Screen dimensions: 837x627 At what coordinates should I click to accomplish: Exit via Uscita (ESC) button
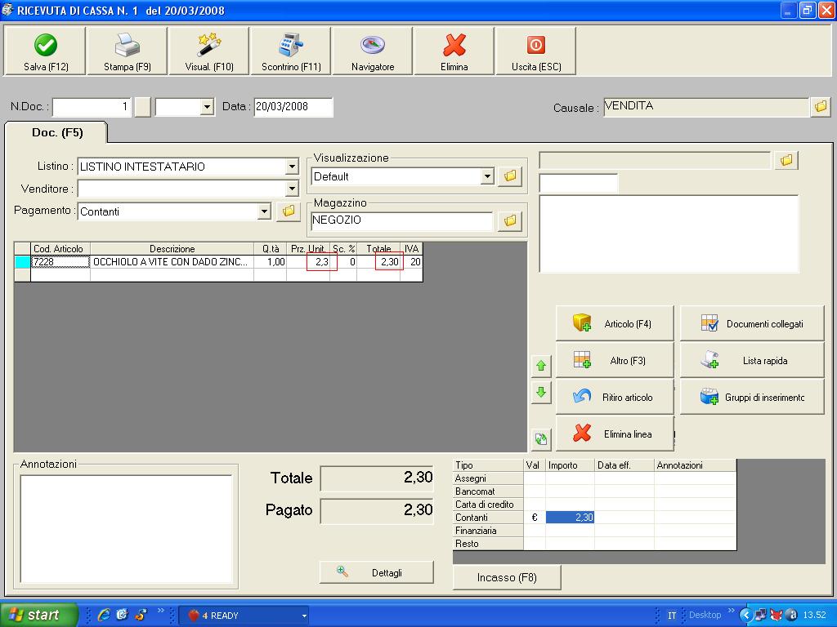click(536, 51)
